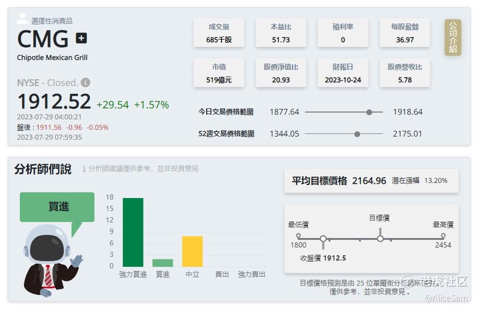Add CMG to watchlist with plus icon
477x309 pixels.
coord(81,38)
